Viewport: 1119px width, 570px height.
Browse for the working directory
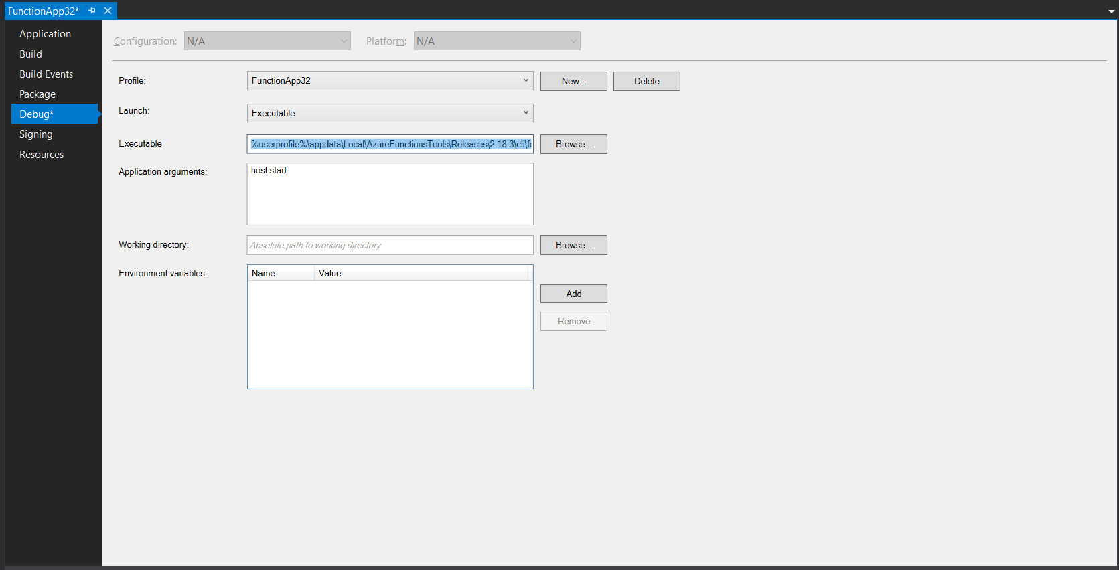[574, 245]
